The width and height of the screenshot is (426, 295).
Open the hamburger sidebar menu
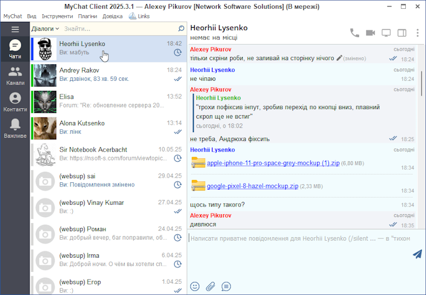(15, 29)
